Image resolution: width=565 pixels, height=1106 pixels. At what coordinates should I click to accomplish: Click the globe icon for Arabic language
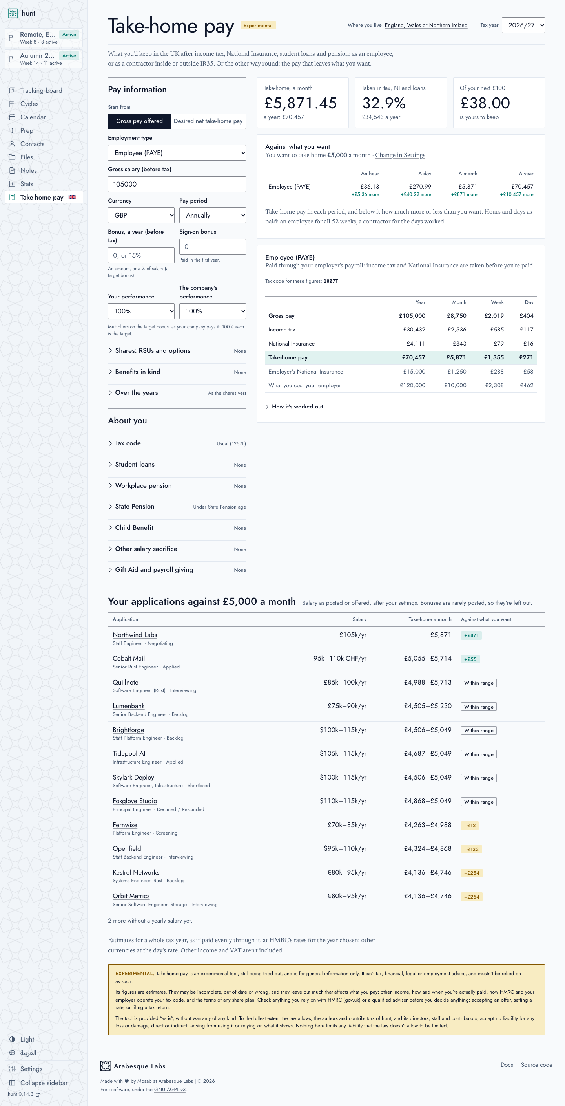[12, 1052]
